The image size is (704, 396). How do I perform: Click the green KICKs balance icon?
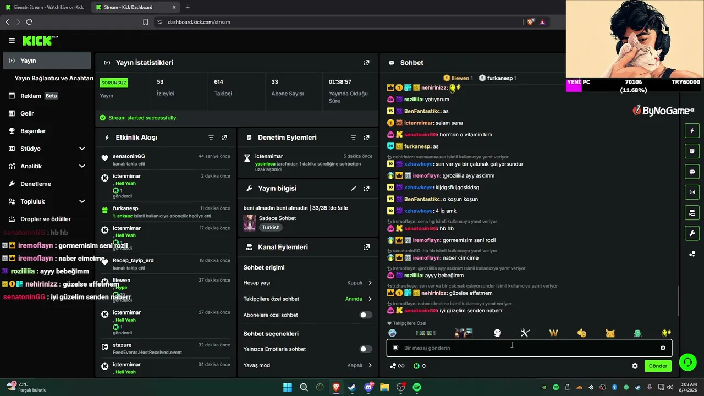(x=416, y=366)
